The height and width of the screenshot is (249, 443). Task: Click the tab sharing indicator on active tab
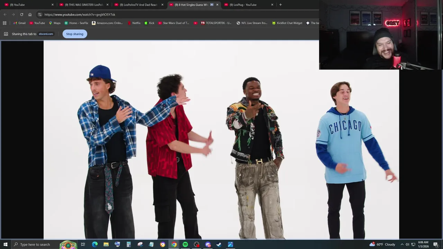click(212, 5)
